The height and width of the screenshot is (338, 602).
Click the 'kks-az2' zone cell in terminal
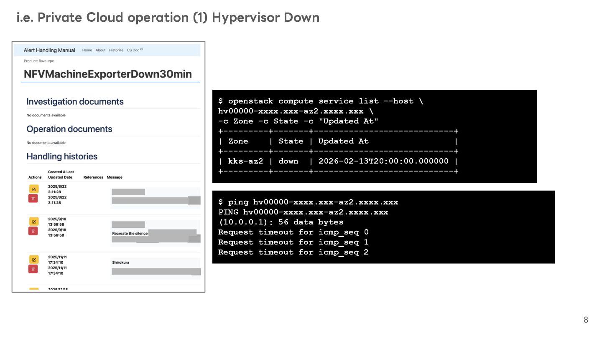(x=246, y=161)
